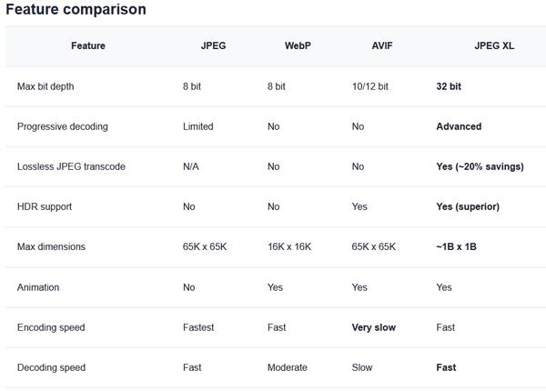Click the Decoding speed row label
This screenshot has height=391, width=546.
coord(51,367)
